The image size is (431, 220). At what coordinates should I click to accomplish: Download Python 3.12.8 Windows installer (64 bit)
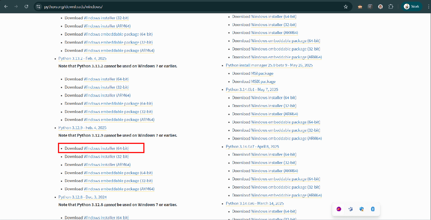[x=106, y=218]
